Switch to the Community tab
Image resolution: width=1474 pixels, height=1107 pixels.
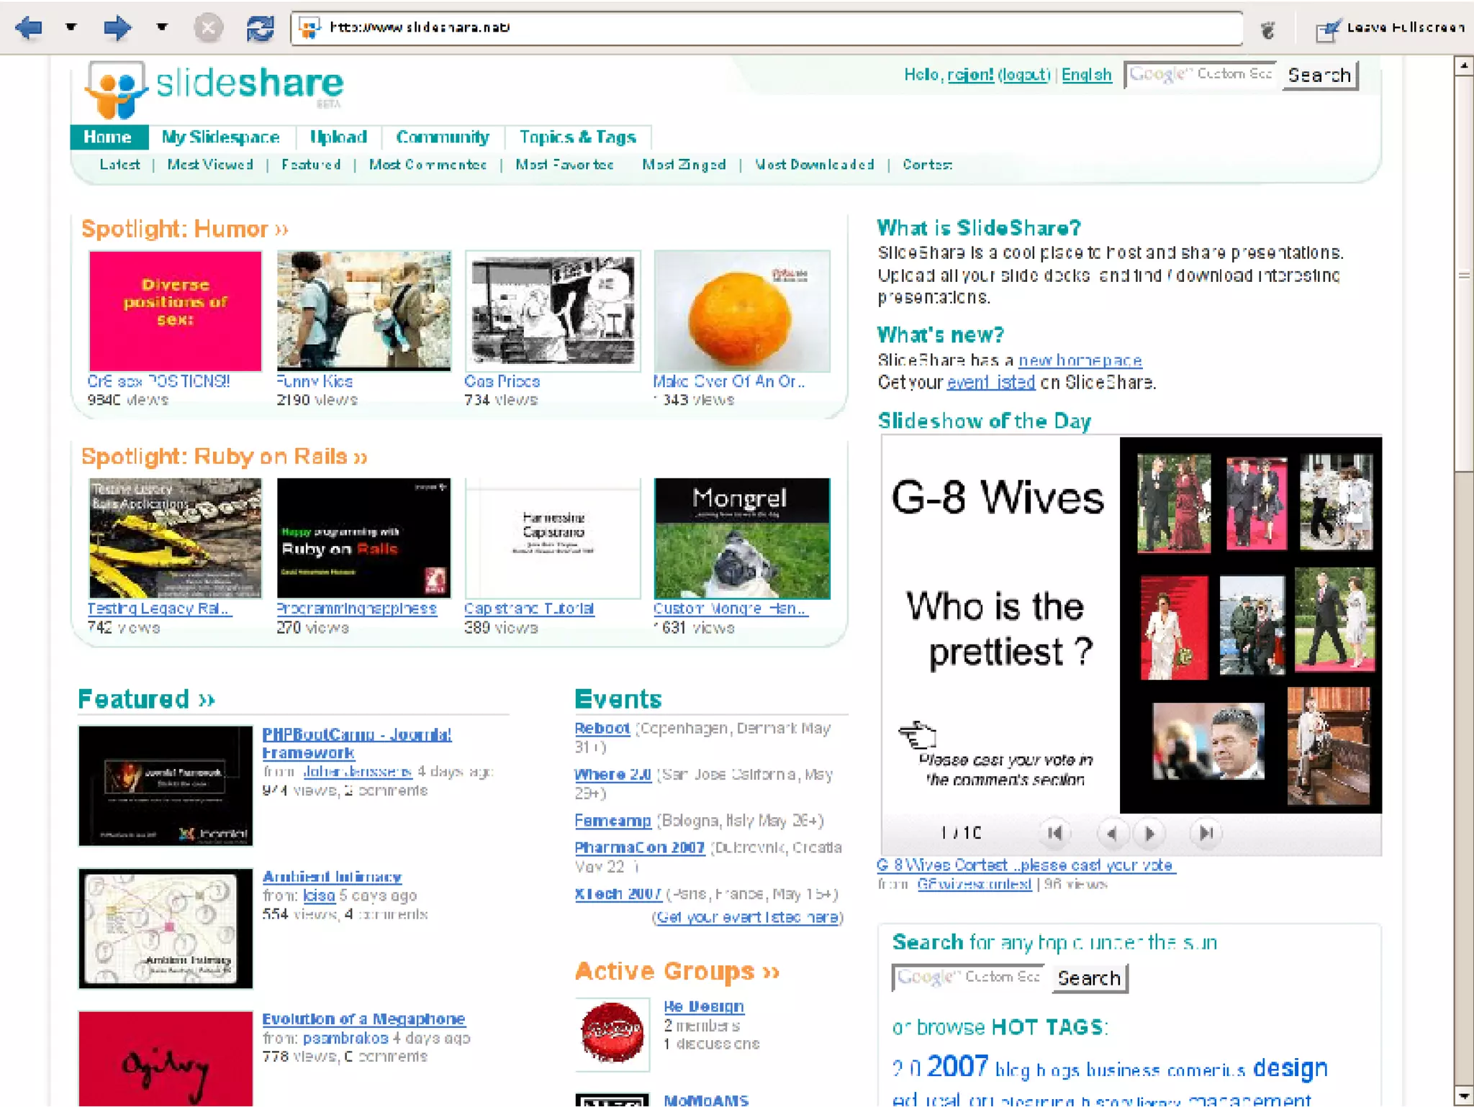click(442, 137)
